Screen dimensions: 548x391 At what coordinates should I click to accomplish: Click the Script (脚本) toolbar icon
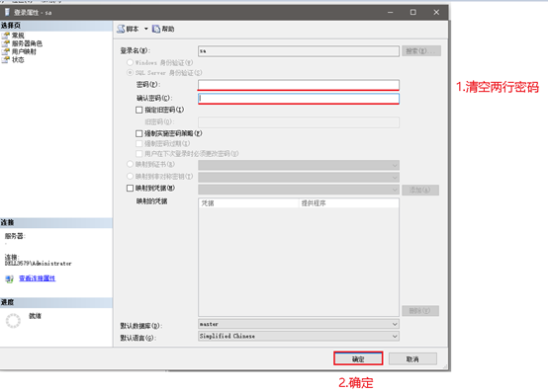click(x=121, y=29)
